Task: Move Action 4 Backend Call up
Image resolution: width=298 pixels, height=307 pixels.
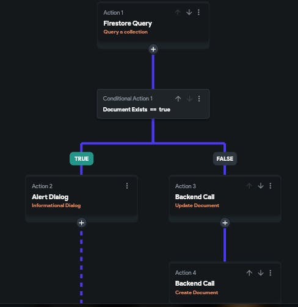Action: coord(249,273)
